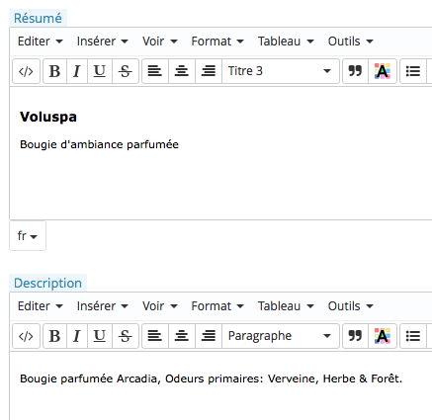This screenshot has width=432, height=420.
Task: Open Format menu in Description editor
Action: (x=217, y=306)
